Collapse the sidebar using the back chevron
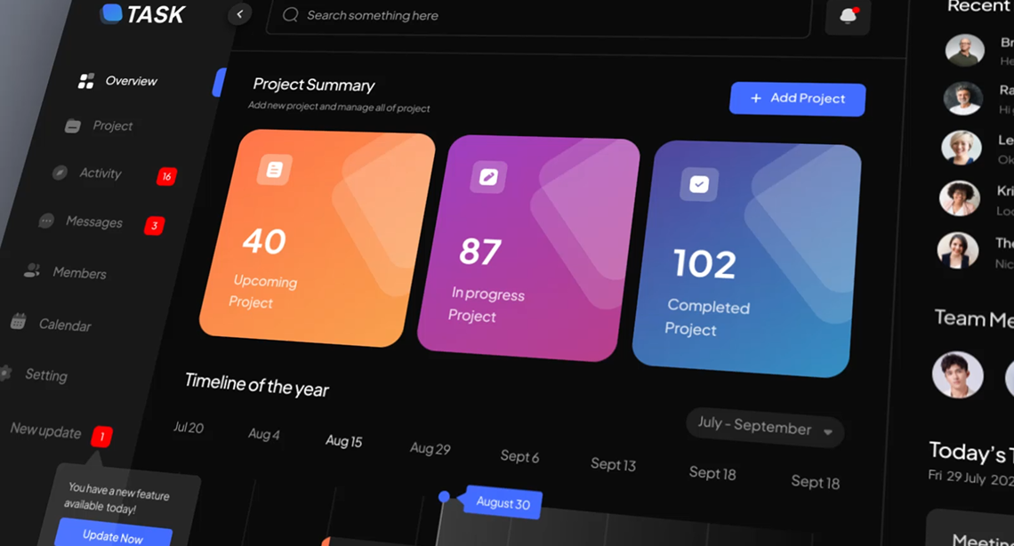This screenshot has width=1014, height=546. click(x=238, y=14)
